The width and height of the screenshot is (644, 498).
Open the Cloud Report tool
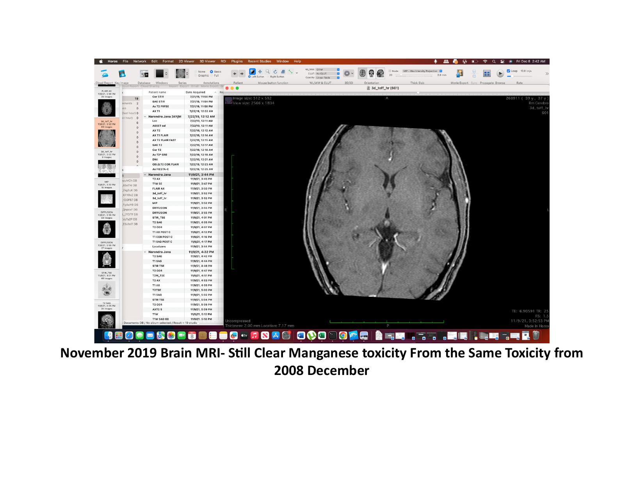[x=104, y=74]
